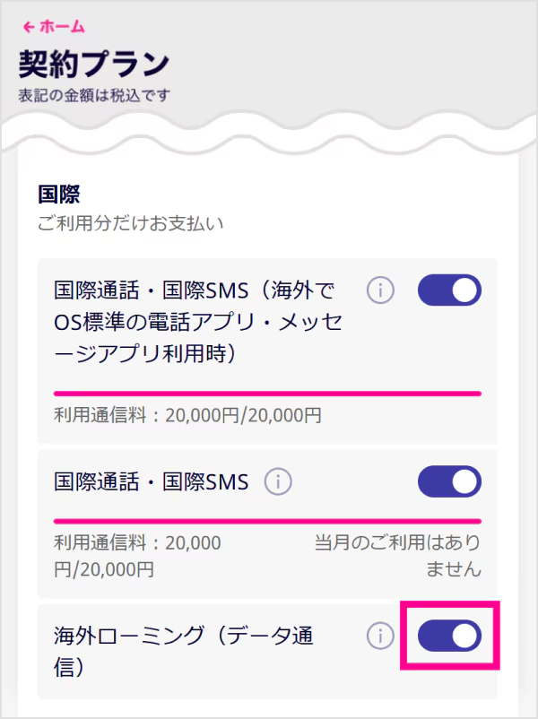Show info for 海外ローミング(データ通信)
The width and height of the screenshot is (538, 719).
coord(381,637)
